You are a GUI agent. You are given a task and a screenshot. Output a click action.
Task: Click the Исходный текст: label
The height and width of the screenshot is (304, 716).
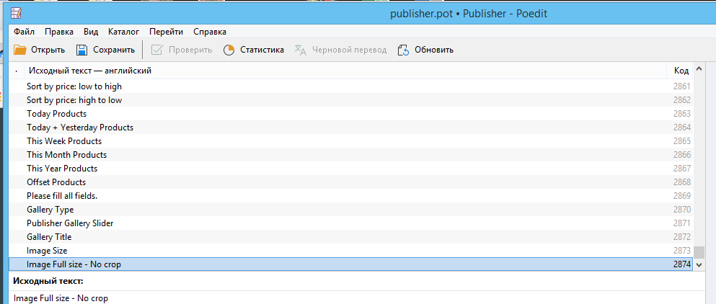coord(48,281)
